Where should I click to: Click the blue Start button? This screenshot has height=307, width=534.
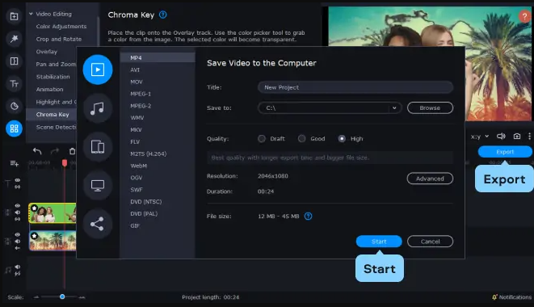pyautogui.click(x=379, y=242)
